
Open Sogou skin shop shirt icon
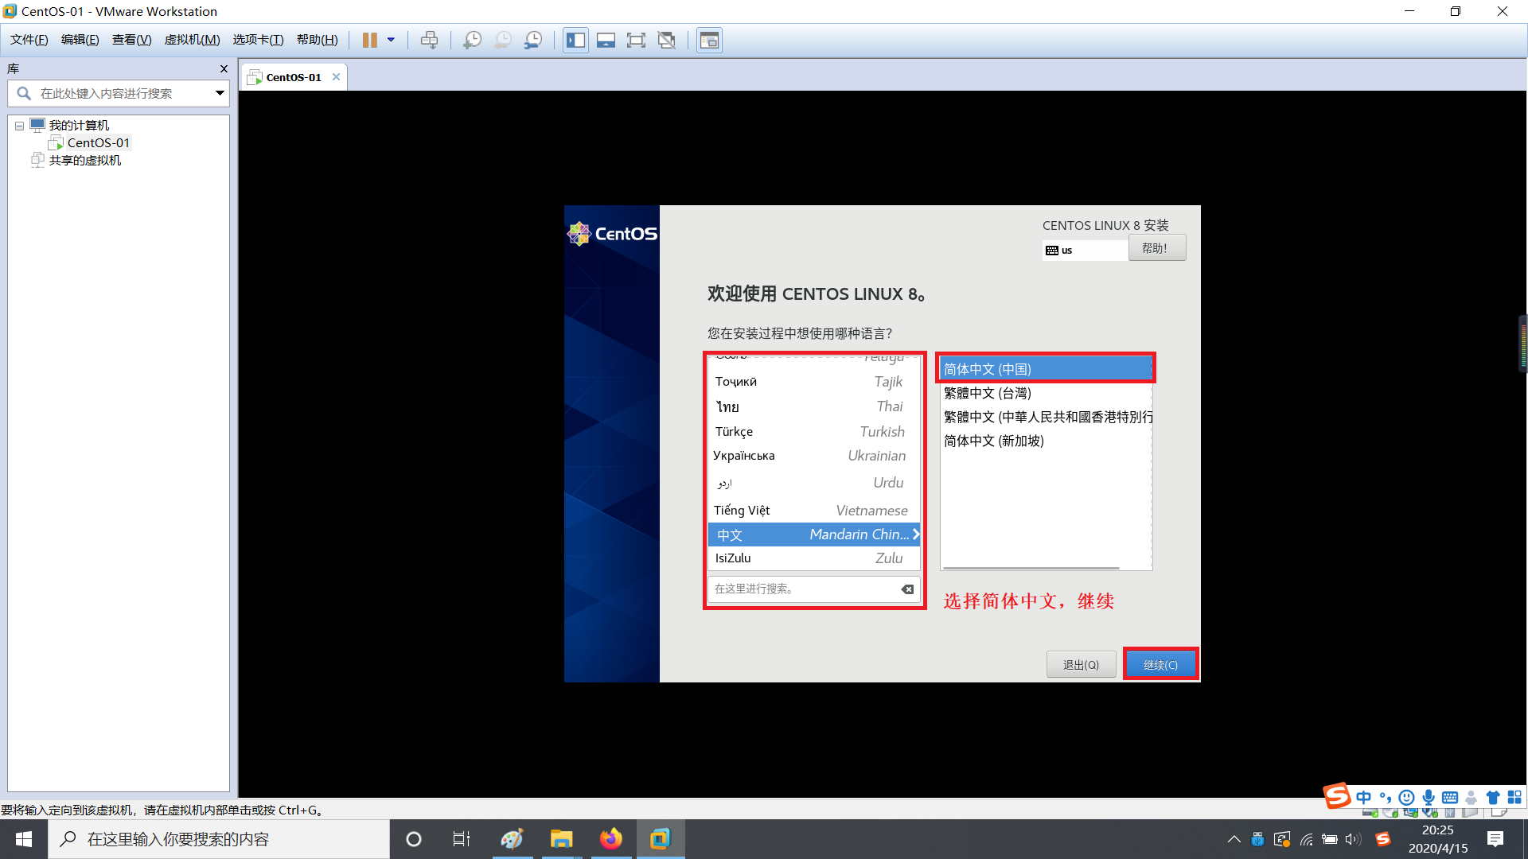[1493, 797]
